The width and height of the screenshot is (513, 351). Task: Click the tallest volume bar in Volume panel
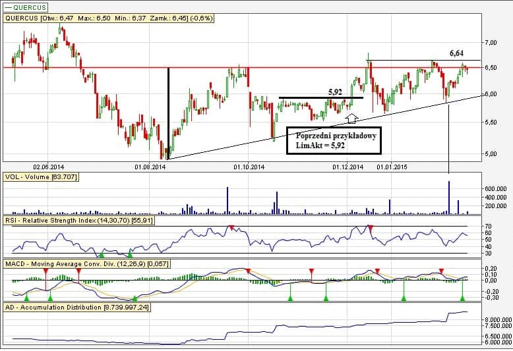pyautogui.click(x=449, y=197)
